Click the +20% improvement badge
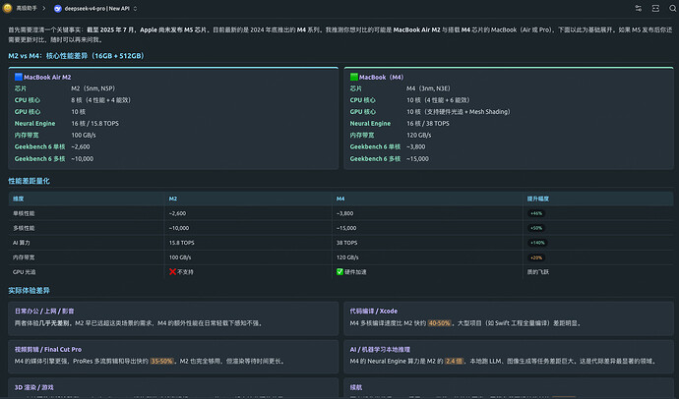The width and height of the screenshot is (679, 399). pos(536,257)
